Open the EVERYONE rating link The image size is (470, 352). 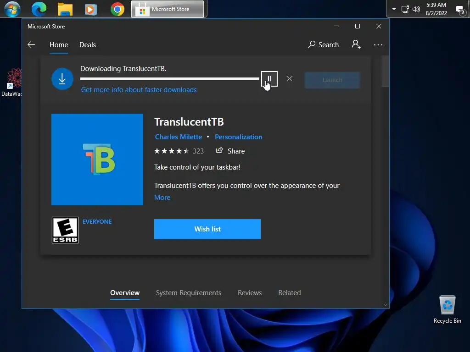click(x=97, y=221)
